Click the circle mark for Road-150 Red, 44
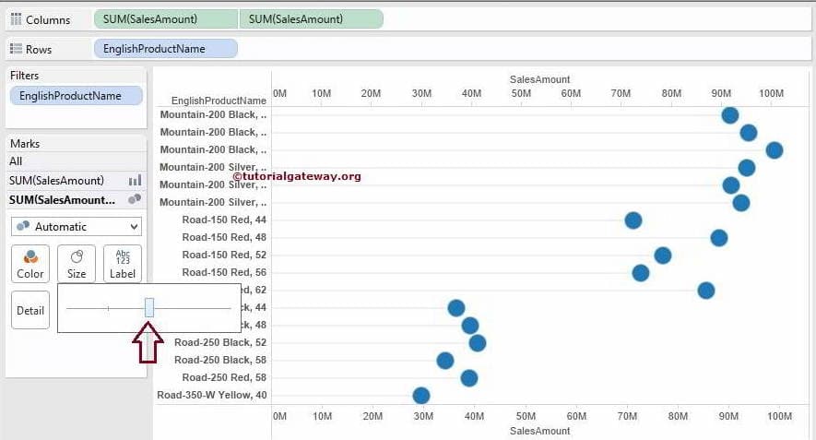Screen dimensions: 816x440 coord(633,220)
